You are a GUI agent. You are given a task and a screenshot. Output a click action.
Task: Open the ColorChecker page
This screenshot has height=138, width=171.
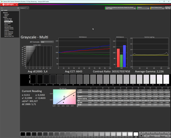[8, 26]
